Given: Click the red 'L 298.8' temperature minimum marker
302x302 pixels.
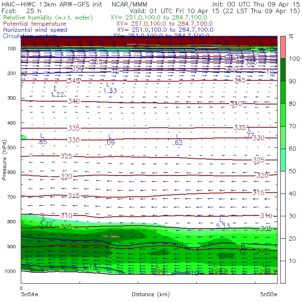Looking at the screenshot, I should point(219,269).
